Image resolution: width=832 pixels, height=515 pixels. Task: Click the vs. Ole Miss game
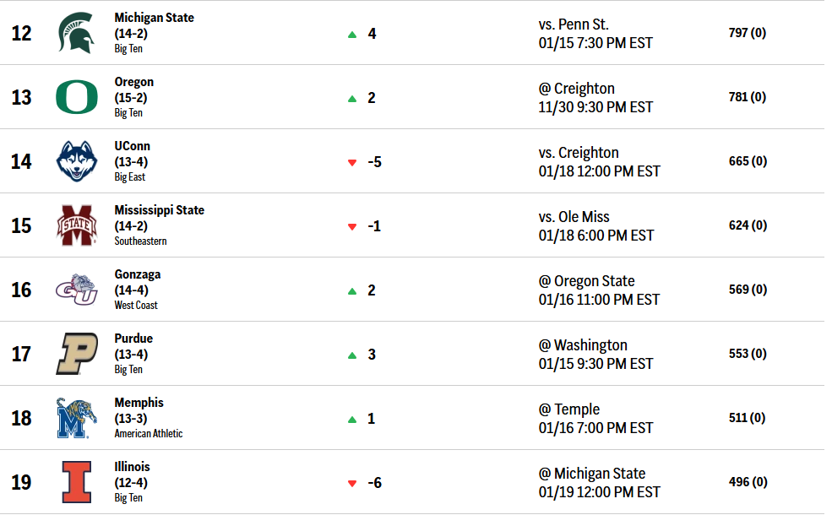(x=574, y=217)
